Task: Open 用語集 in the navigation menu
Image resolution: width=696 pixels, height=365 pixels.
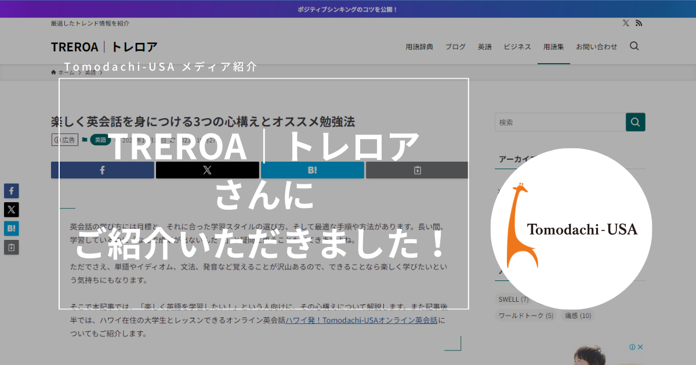Action: coord(553,47)
